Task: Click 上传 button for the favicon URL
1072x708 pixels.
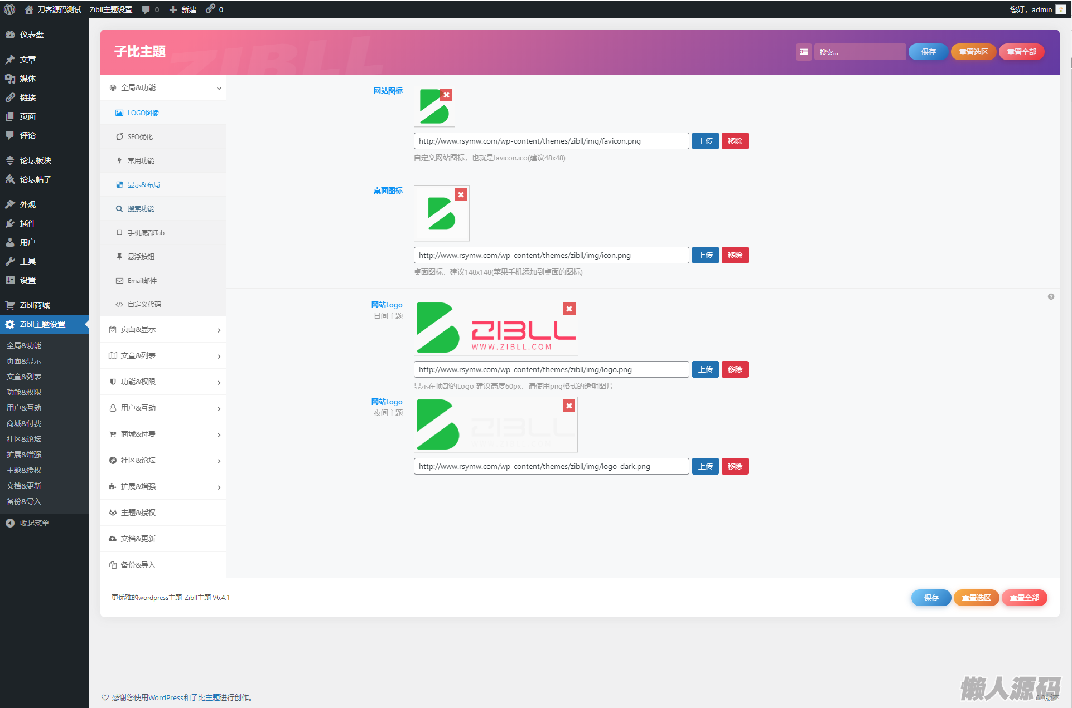Action: coord(705,141)
